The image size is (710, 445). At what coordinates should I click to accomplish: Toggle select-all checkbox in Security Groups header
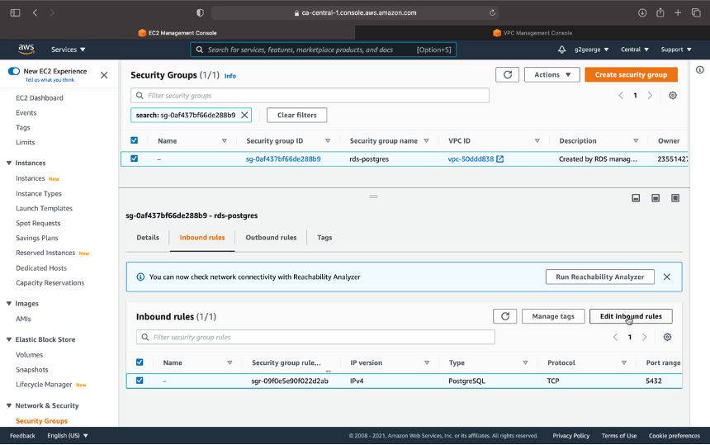pyautogui.click(x=134, y=140)
